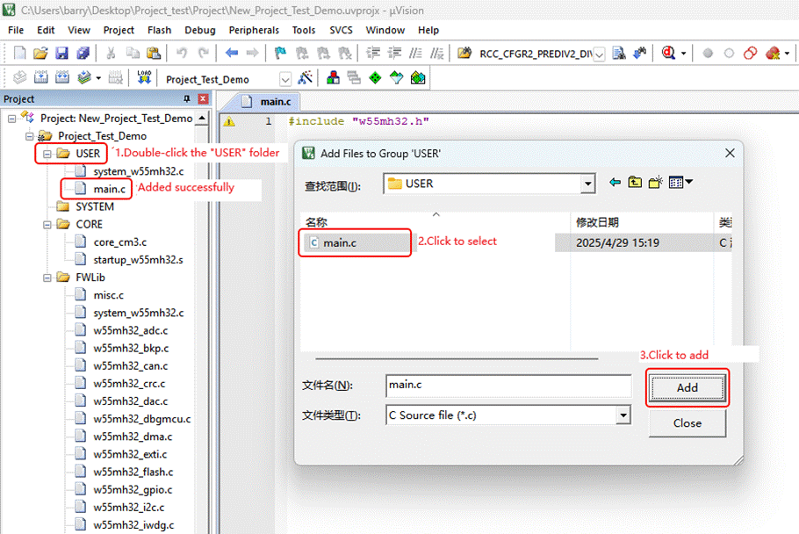Click the Indent selection toolbar icon
The image size is (799, 534).
373,53
